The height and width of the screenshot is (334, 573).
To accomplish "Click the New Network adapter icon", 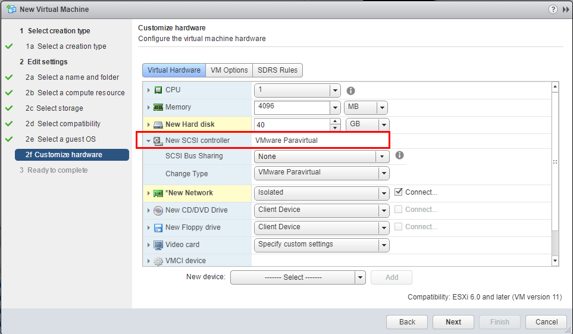I will click(x=158, y=193).
